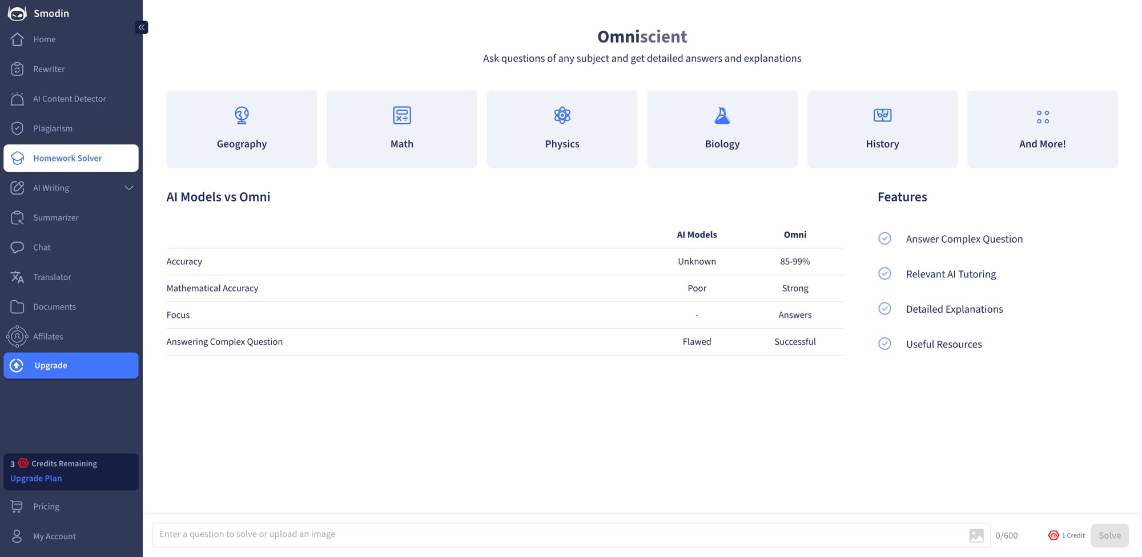This screenshot has width=1142, height=557.
Task: Click the And More! card
Action: pos(1043,129)
